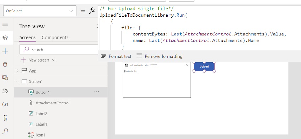Open the Variables (x) icon
Image resolution: width=301 pixels, height=139 pixels.
5,104
